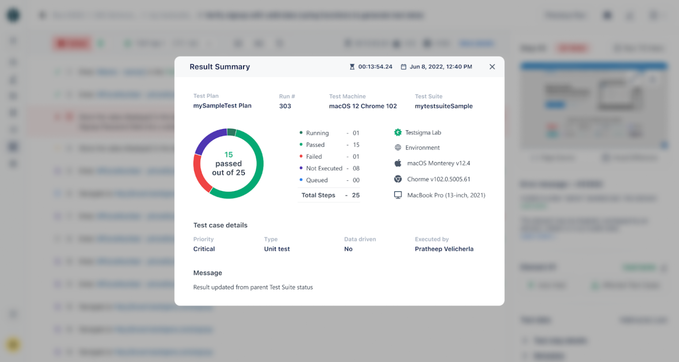Viewport: 679px width, 362px height.
Task: Click the Testsigma Lab icon in the summary
Action: [x=397, y=132]
